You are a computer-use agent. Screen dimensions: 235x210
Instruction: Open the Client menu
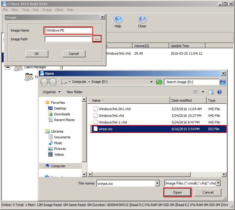click(59, 10)
